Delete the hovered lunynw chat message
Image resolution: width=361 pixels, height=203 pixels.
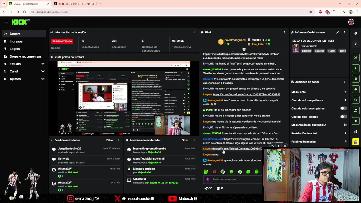pyautogui.click(x=285, y=146)
